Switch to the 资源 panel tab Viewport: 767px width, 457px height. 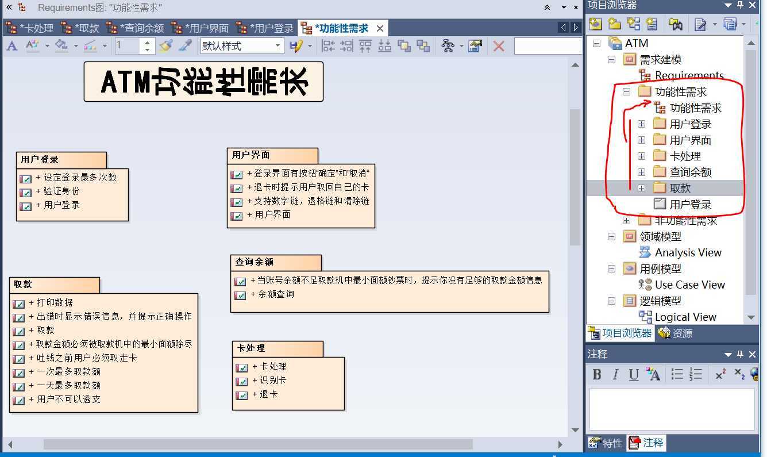tap(676, 333)
